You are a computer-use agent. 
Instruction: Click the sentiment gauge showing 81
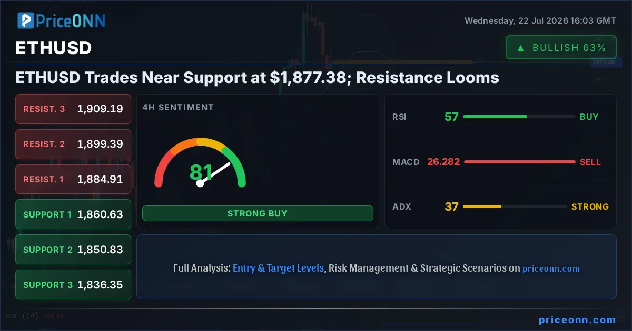pyautogui.click(x=200, y=163)
